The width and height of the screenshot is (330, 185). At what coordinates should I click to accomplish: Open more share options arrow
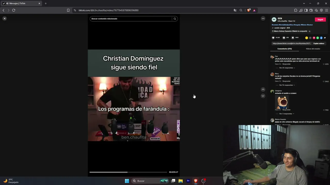[325, 38]
